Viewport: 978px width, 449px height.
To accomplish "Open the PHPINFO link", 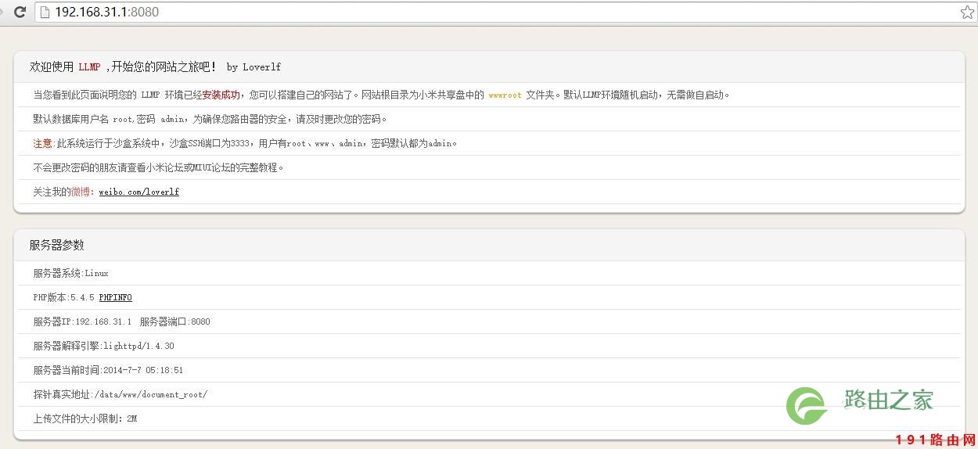I will pyautogui.click(x=115, y=297).
